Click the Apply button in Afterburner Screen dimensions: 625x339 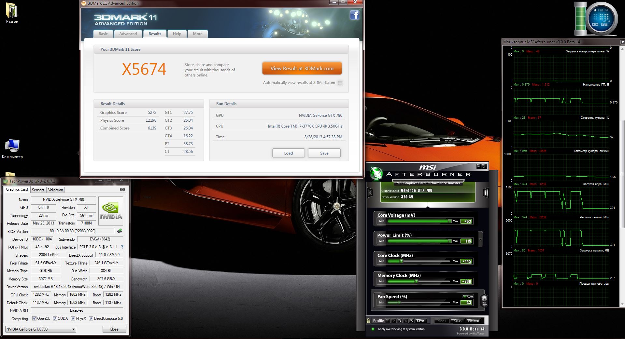pos(442,321)
